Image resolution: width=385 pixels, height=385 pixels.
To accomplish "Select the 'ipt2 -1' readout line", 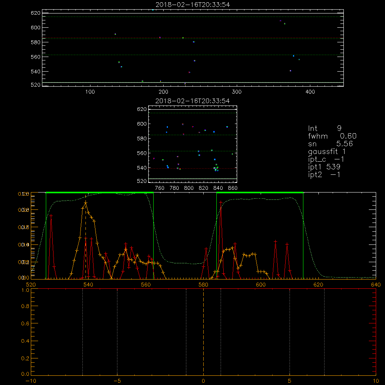I will (x=324, y=174).
